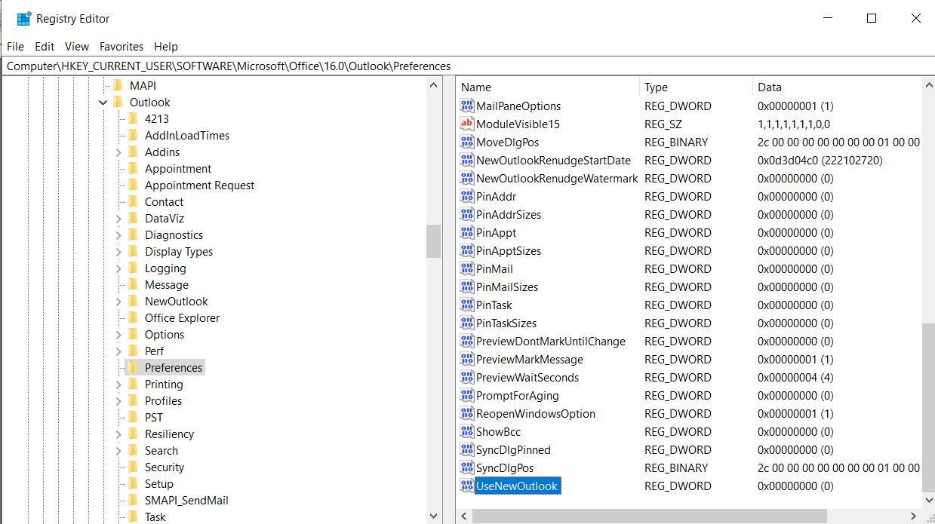Open the Edit menu
935x524 pixels.
[45, 47]
